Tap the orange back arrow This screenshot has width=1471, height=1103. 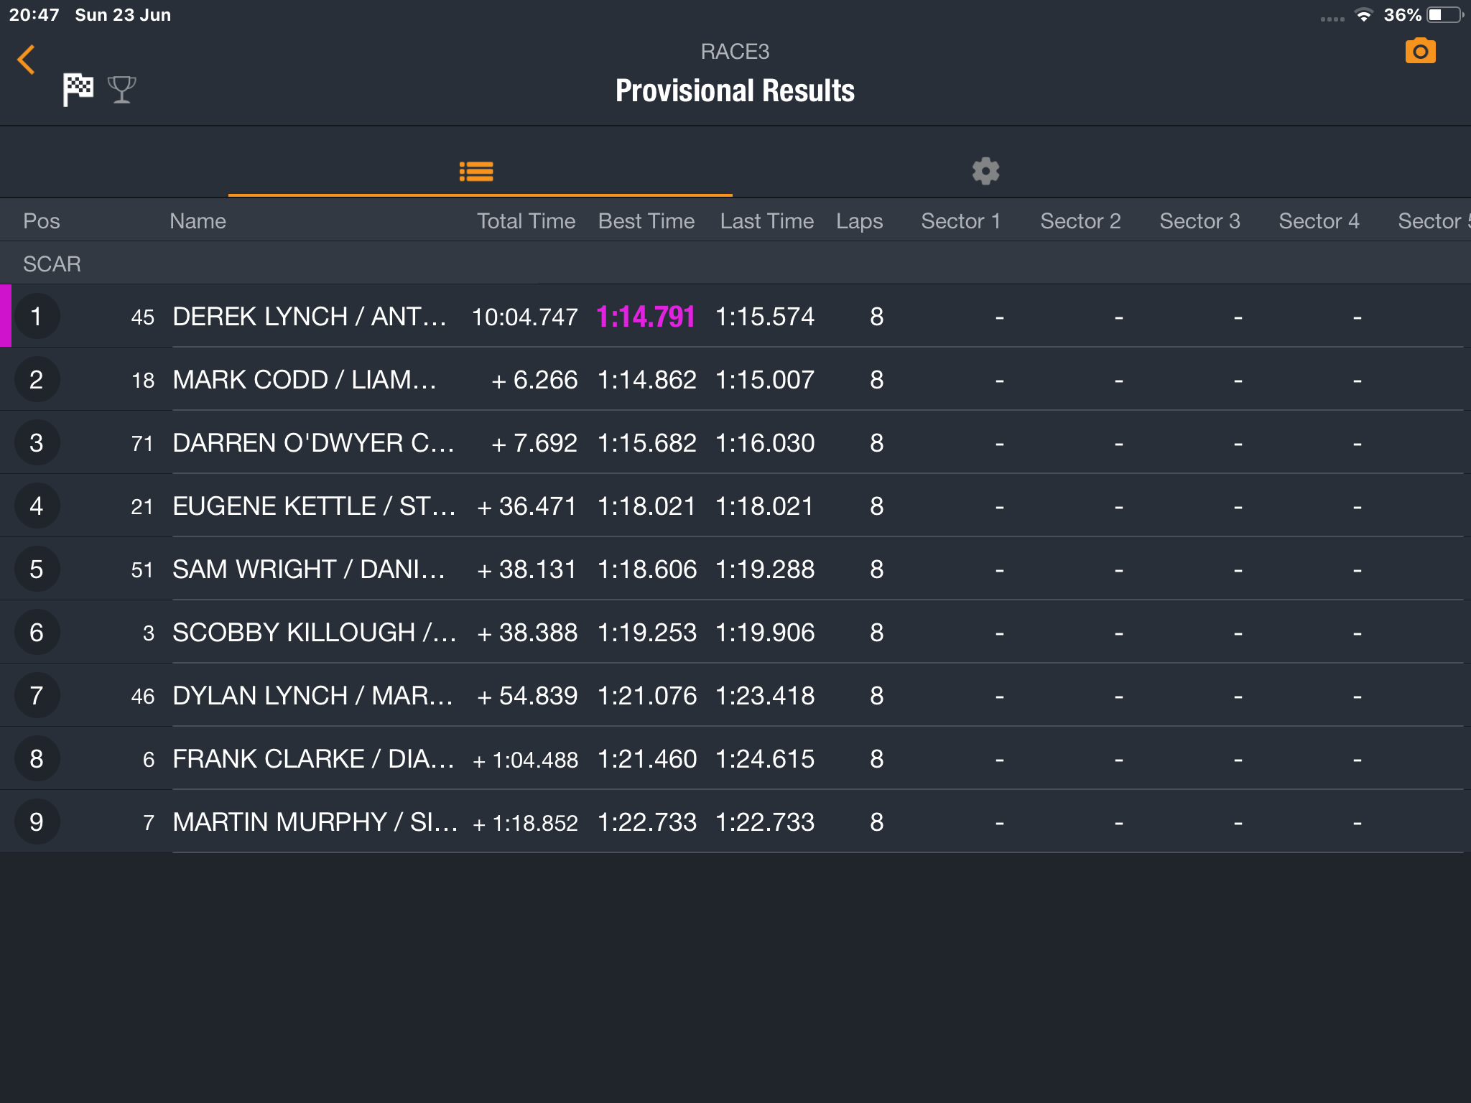point(27,60)
